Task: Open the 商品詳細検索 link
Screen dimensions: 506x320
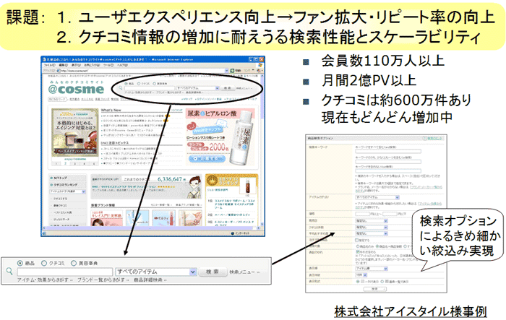Action: [x=150, y=280]
